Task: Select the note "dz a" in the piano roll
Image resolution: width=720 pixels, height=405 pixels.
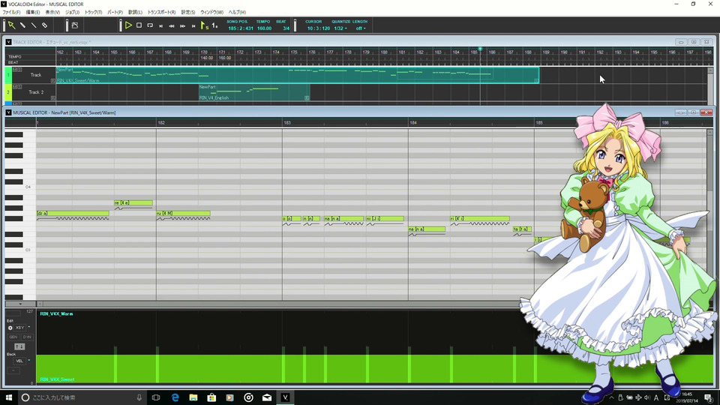Action: [73, 213]
